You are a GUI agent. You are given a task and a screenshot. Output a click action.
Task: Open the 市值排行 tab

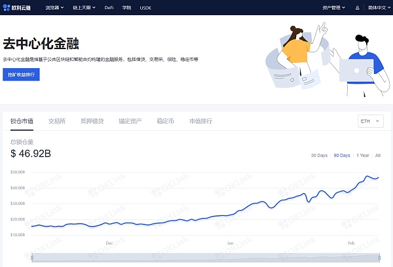coord(200,121)
